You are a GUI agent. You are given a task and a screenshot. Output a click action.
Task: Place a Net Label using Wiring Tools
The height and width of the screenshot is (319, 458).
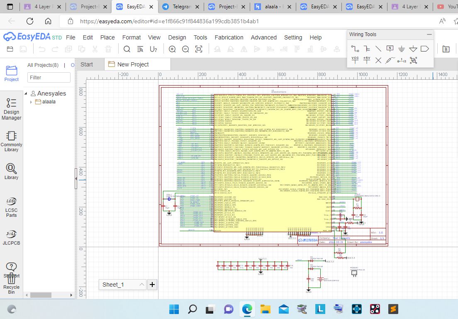click(x=390, y=49)
